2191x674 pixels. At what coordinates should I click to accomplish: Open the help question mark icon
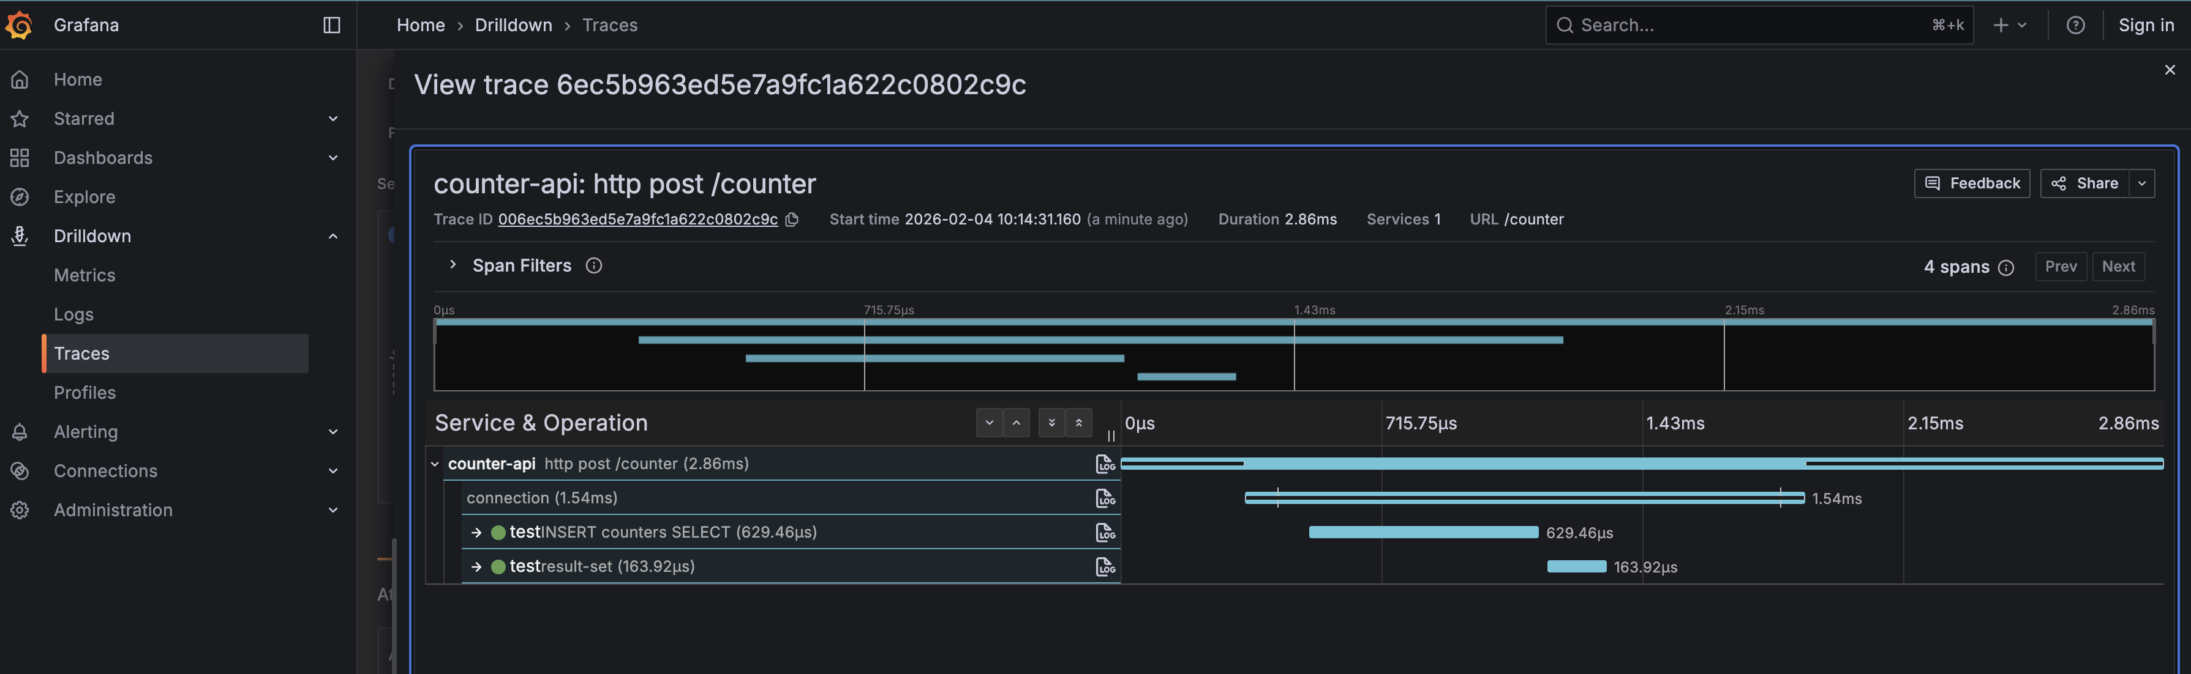(2075, 24)
